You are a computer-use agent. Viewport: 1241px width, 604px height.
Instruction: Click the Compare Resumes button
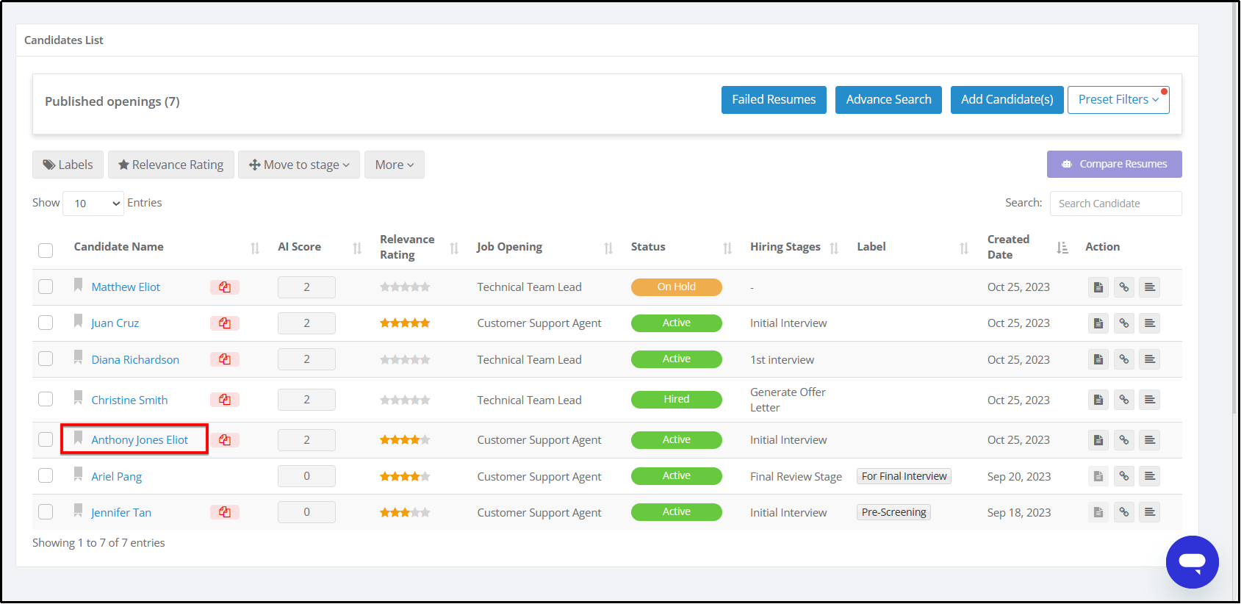click(1114, 164)
